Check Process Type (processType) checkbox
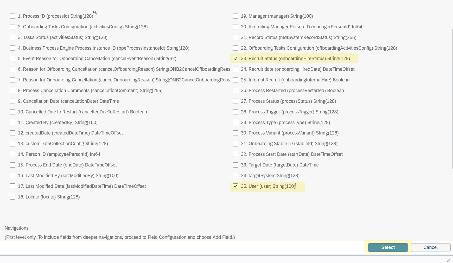Viewport: 453px width, 263px height. point(235,123)
